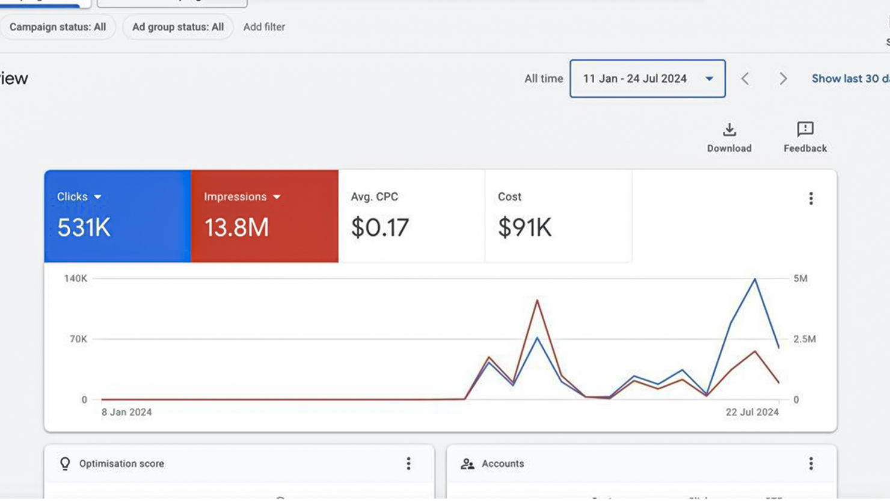Image resolution: width=890 pixels, height=501 pixels.
Task: Open the Feedback icon
Action: [x=805, y=130]
